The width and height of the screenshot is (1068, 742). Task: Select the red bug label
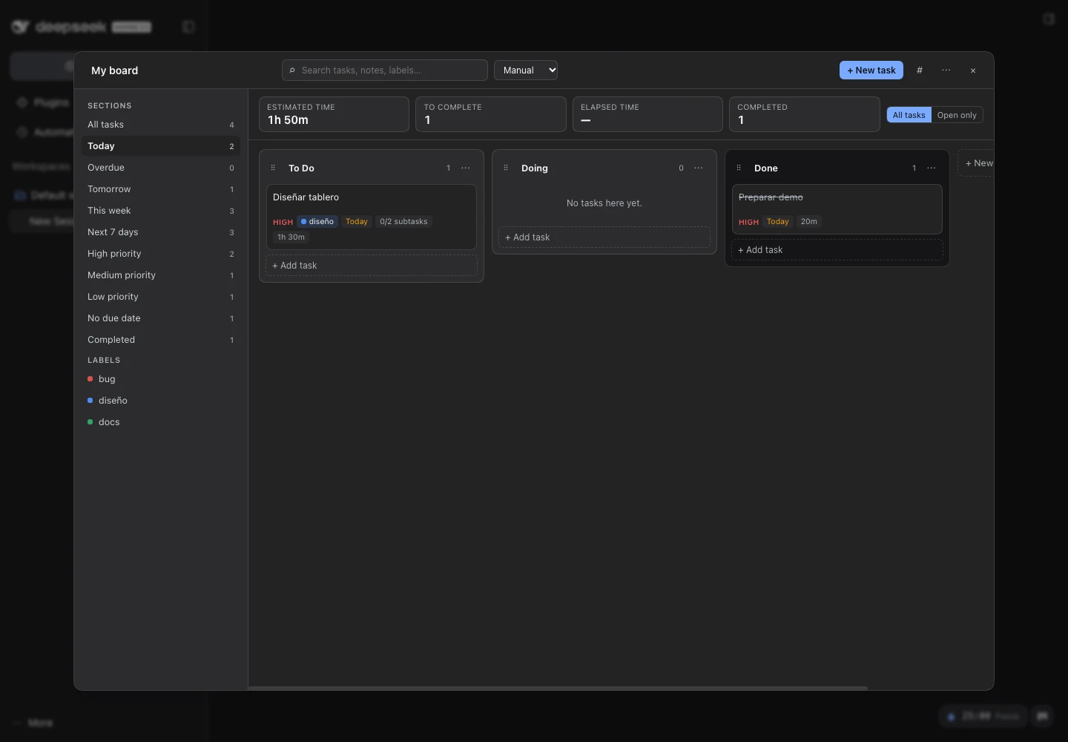click(x=161, y=379)
